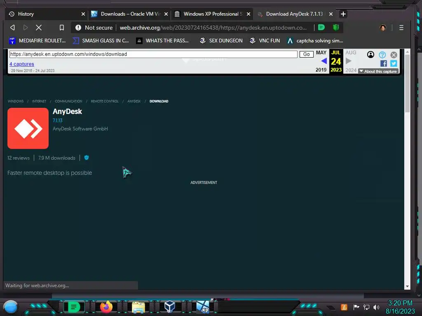
Task: Close the Windows XP Professional tab
Action: 249,14
